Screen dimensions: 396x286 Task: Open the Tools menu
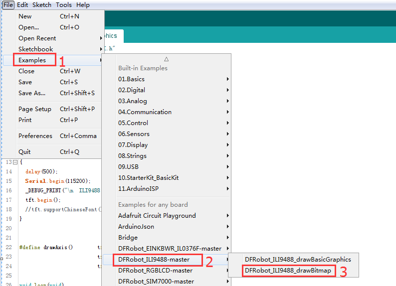pyautogui.click(x=64, y=5)
